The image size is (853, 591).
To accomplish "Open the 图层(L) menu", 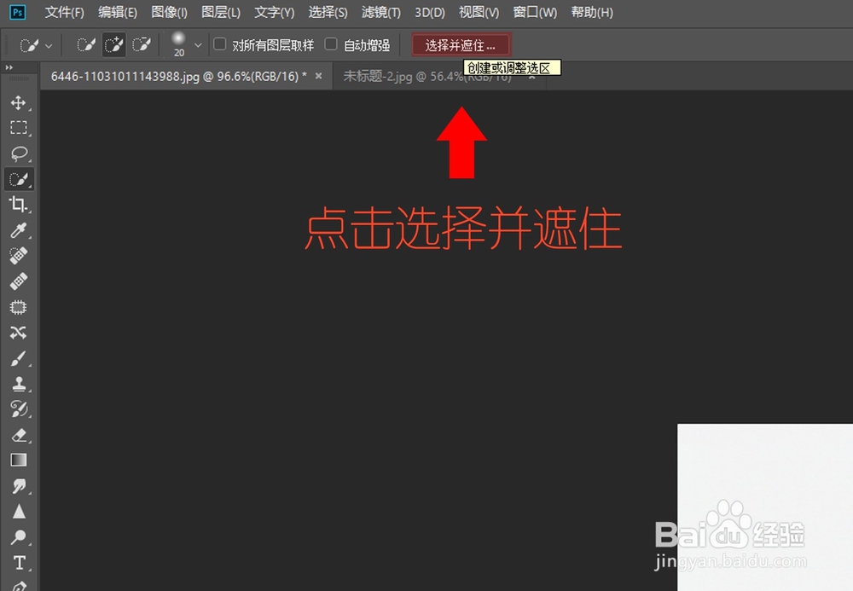I will (221, 12).
